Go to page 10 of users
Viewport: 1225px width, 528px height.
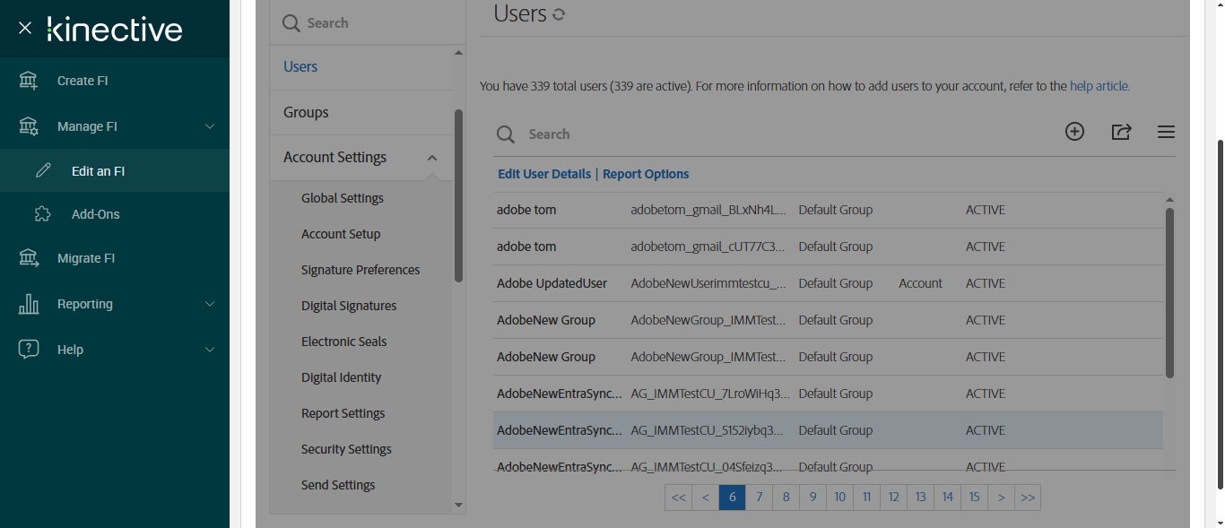(x=839, y=498)
